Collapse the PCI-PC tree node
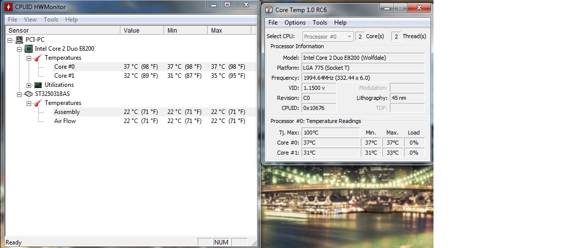This screenshot has width=578, height=248. [x=11, y=40]
